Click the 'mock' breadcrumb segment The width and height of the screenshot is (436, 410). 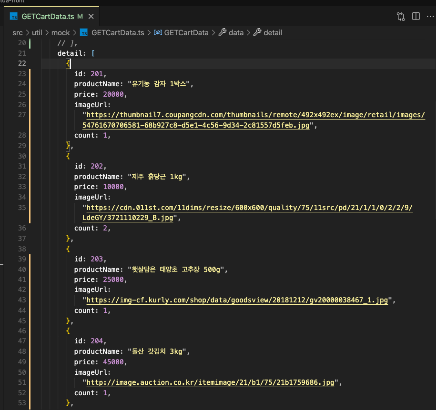[x=61, y=33]
